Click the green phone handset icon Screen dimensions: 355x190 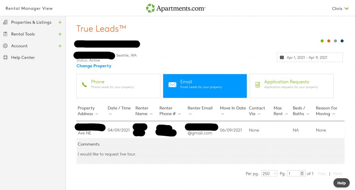tap(84, 85)
